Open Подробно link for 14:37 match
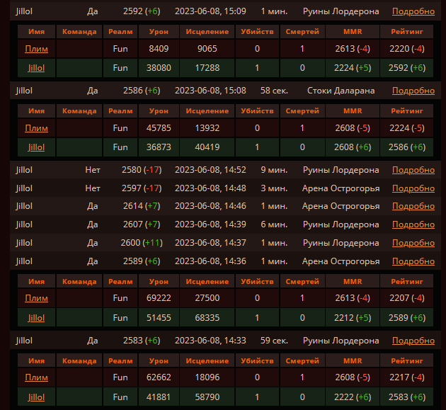The width and height of the screenshot is (446, 410). pyautogui.click(x=413, y=243)
